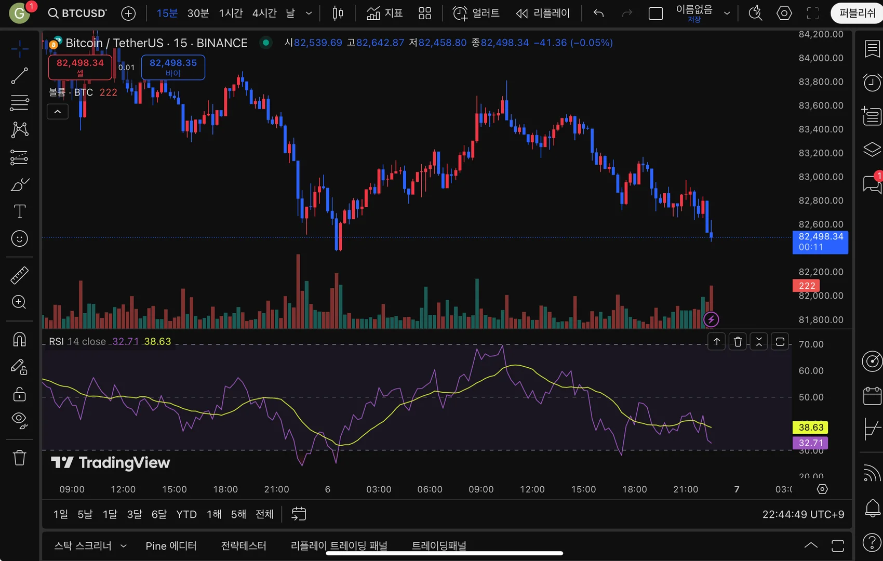Expand the timeframe interval dropdown arrow
The width and height of the screenshot is (883, 561).
click(309, 13)
